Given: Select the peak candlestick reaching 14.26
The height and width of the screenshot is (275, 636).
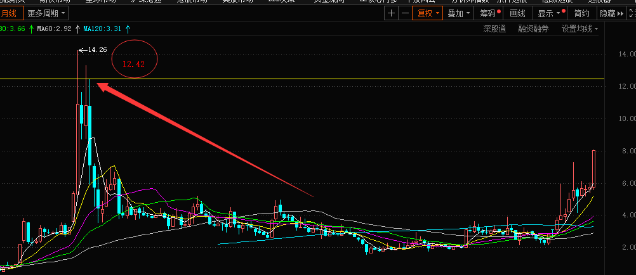Looking at the screenshot, I should coord(78,122).
